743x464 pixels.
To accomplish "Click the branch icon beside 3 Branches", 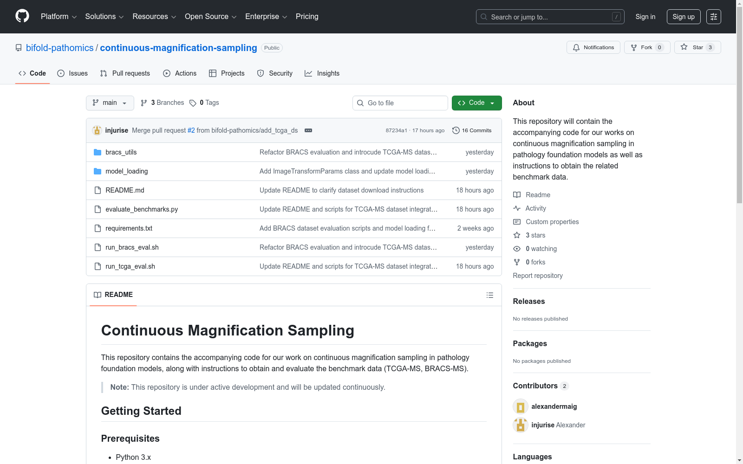I will (144, 103).
